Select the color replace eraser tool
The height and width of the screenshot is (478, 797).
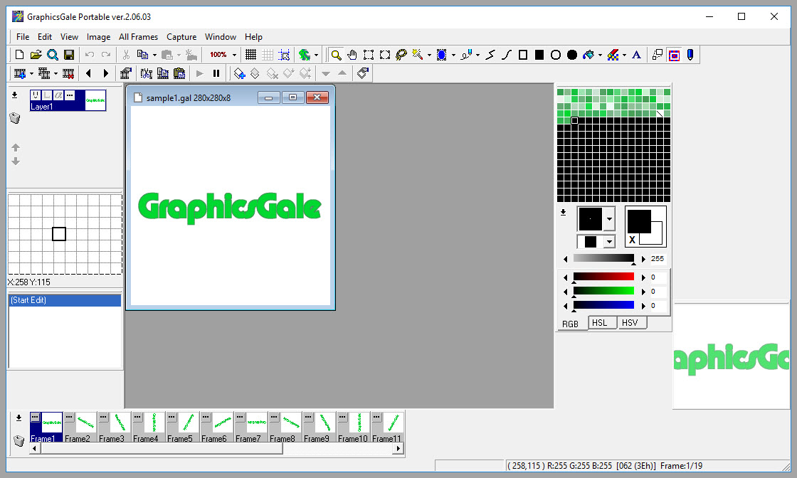[x=613, y=55]
